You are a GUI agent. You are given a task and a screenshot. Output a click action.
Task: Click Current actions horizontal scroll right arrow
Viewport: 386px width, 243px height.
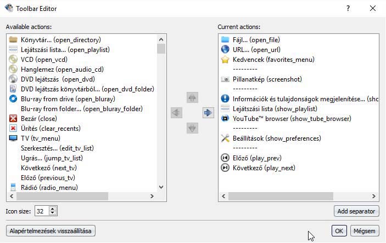(374, 196)
